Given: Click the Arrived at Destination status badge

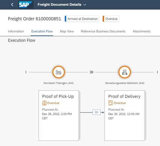Looking at the screenshot, I should point(82,19).
